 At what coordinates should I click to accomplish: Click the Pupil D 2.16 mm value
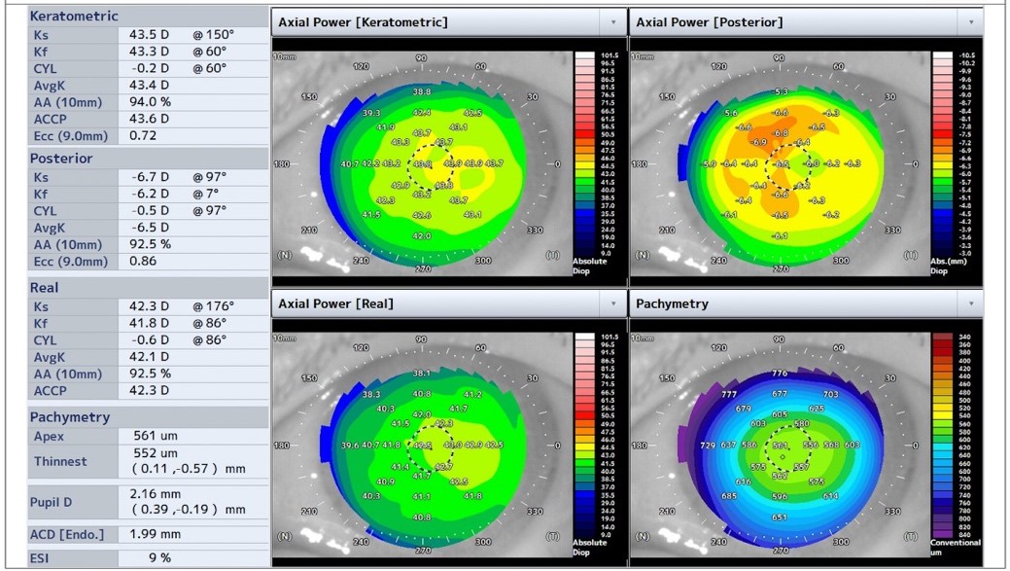pos(156,494)
